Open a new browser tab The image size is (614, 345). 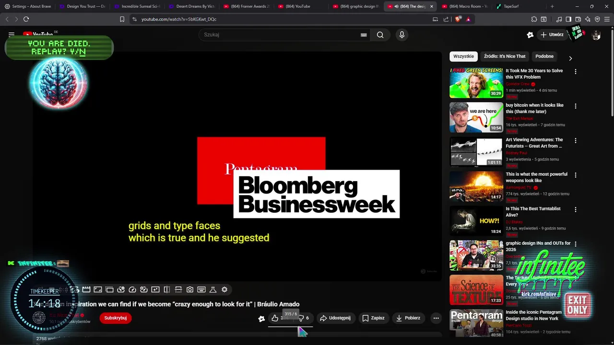[552, 6]
